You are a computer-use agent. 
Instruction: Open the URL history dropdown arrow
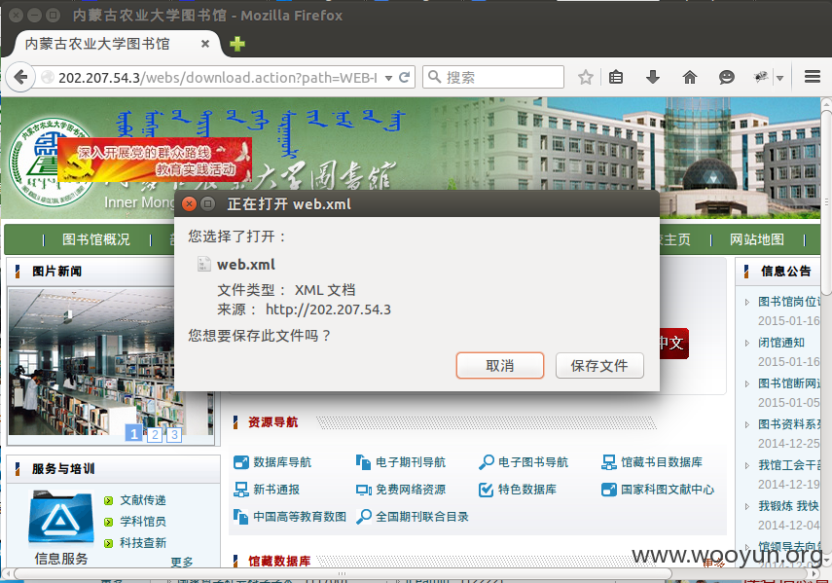[388, 78]
